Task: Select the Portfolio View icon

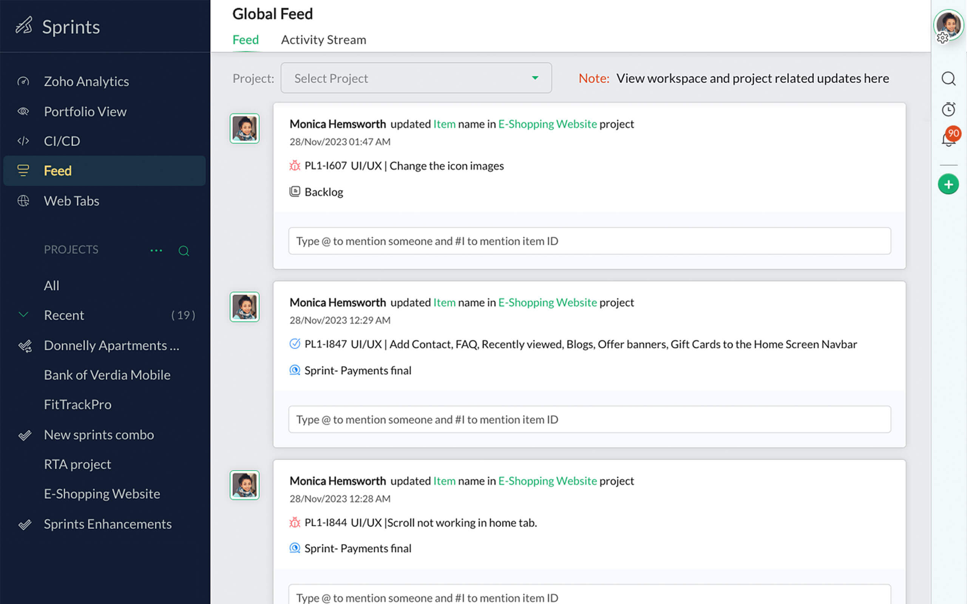Action: [23, 111]
